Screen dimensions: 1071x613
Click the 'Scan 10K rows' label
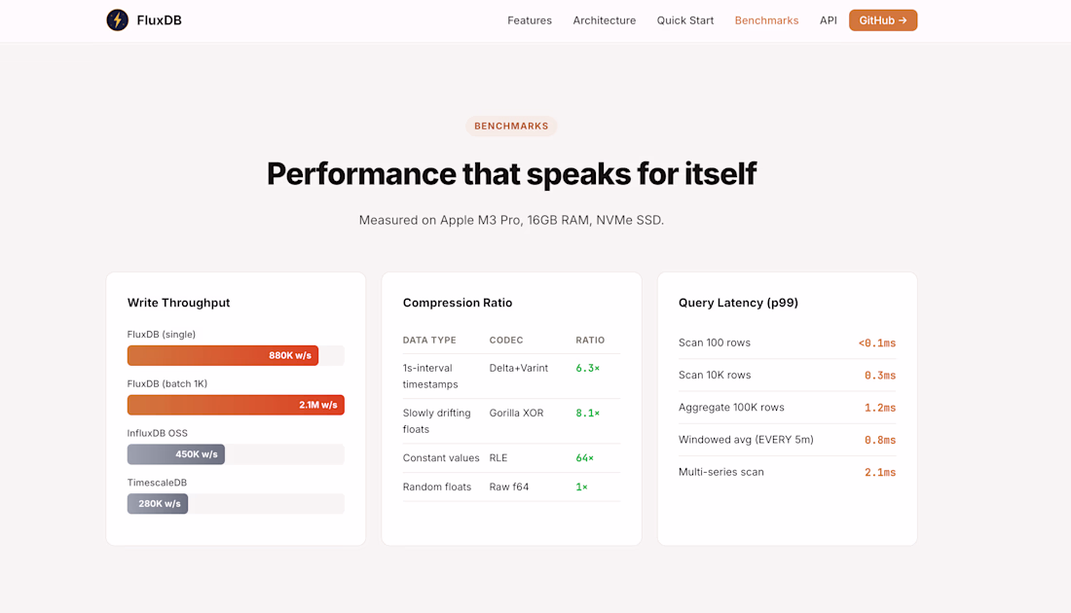715,375
